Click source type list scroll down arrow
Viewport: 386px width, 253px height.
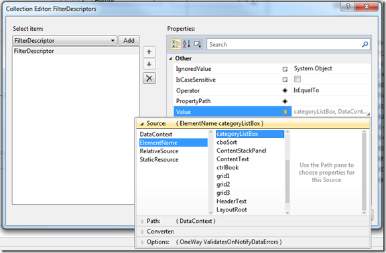point(210,213)
